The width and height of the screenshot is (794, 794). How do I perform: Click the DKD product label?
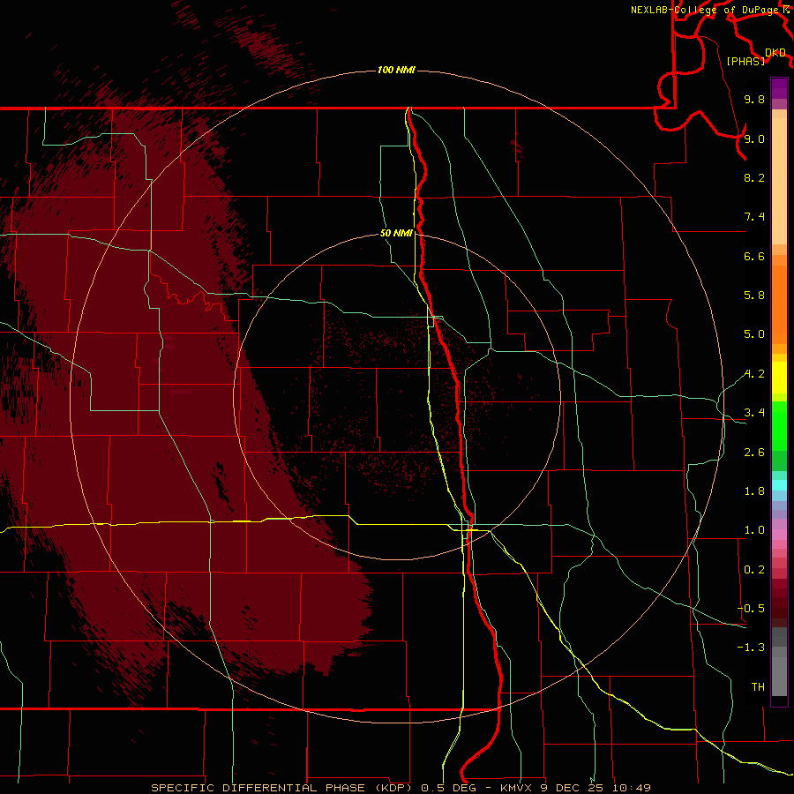tap(775, 52)
